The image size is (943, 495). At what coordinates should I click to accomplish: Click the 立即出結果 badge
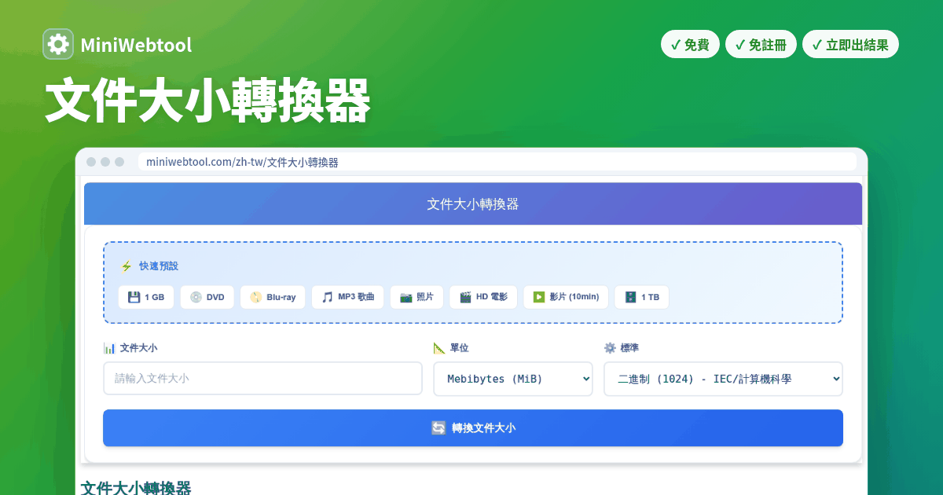(x=850, y=45)
